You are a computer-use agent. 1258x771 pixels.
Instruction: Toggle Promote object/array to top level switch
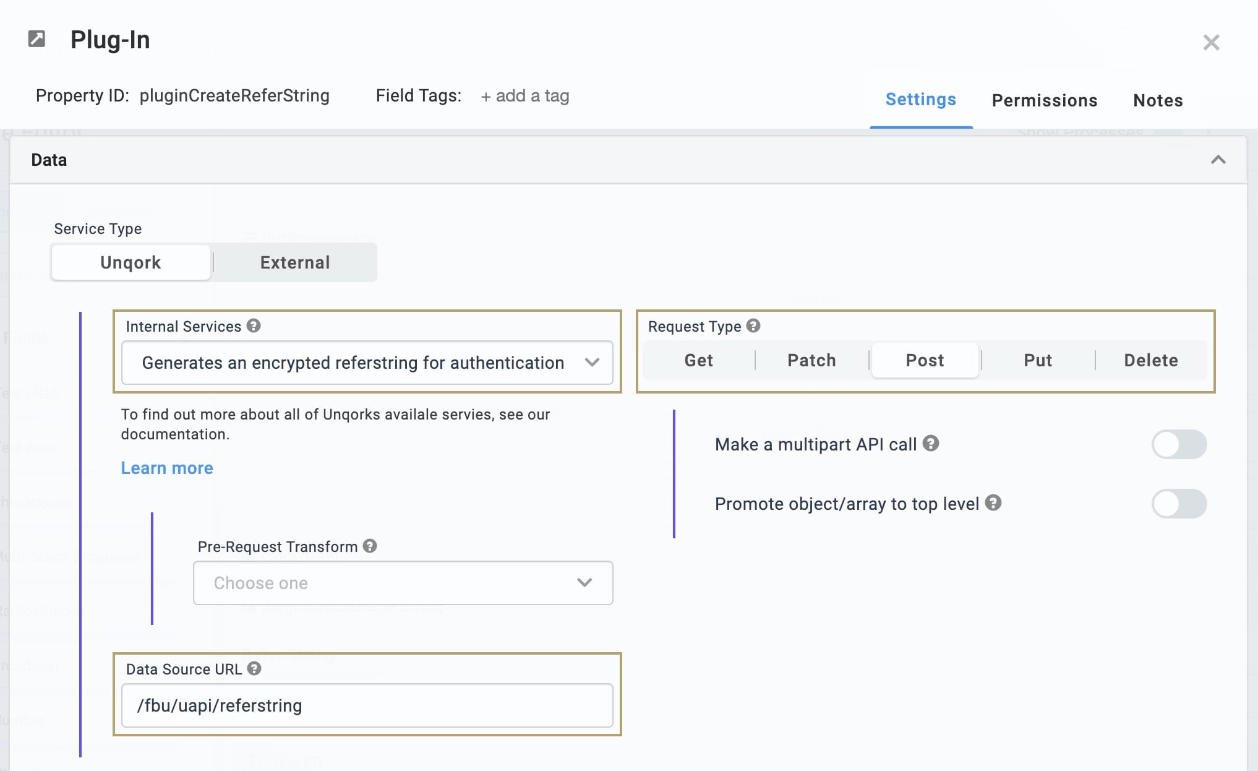coord(1179,504)
